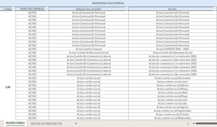Viewport: 217px width, 127px height.
Task: Select Subserie cell in 1 er semestre 2002 row
Action: click(89, 56)
